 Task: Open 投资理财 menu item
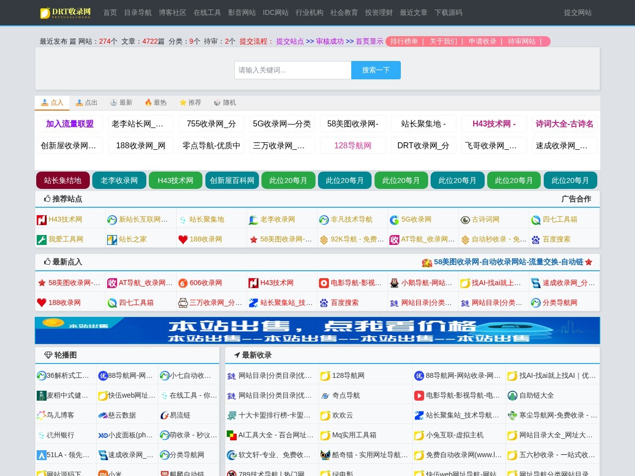coord(379,12)
